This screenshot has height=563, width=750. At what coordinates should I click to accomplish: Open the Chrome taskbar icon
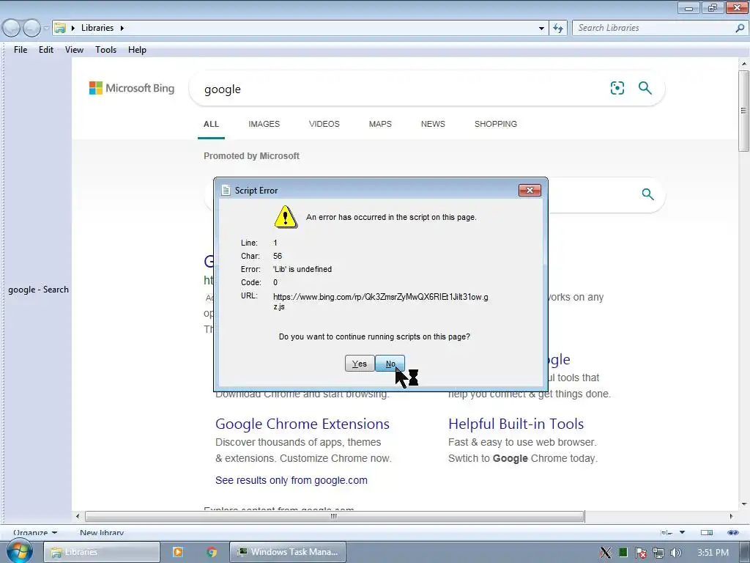pyautogui.click(x=212, y=552)
